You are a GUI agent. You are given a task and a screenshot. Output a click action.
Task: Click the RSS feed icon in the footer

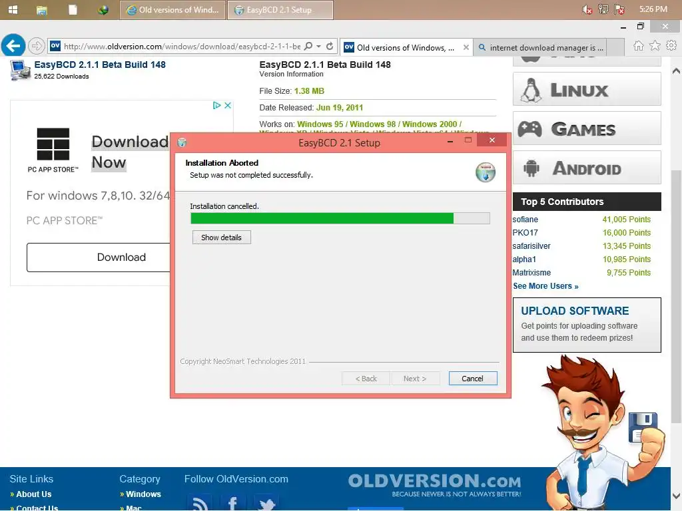pos(199,502)
